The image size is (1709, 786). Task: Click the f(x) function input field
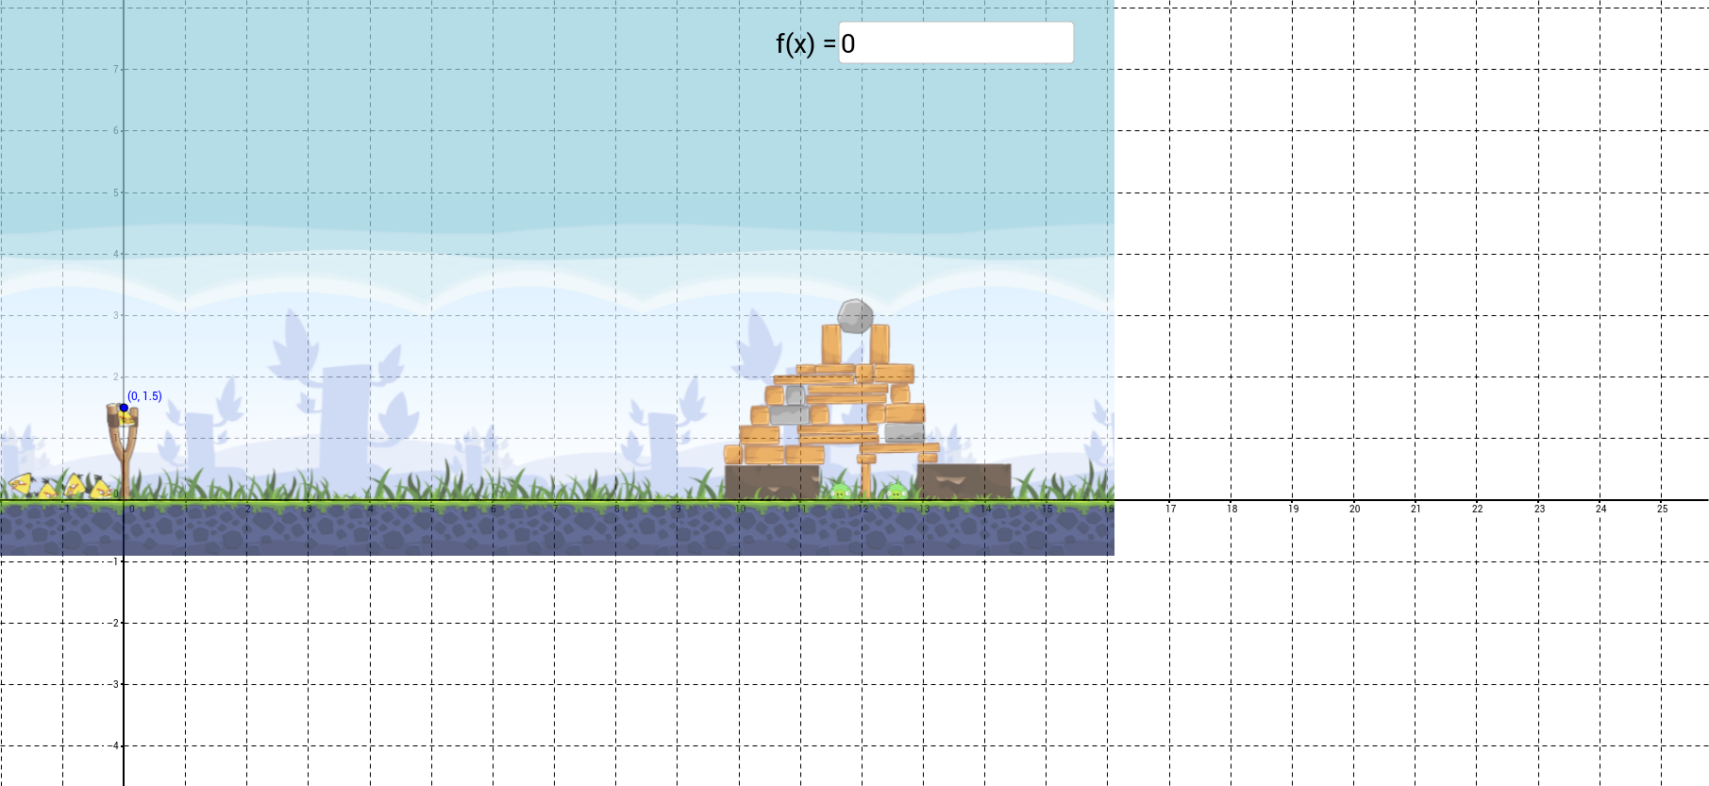(x=956, y=43)
